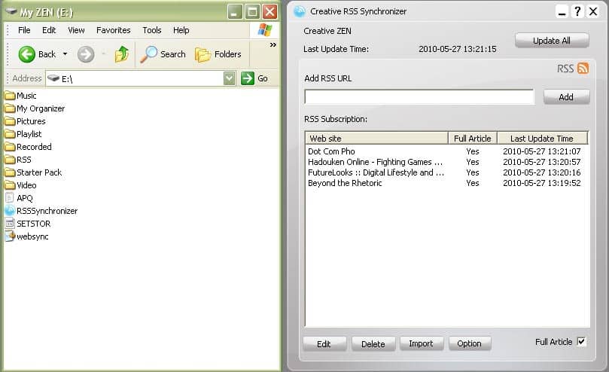Click the Up folder icon in toolbar
609x372 pixels.
pyautogui.click(x=122, y=54)
